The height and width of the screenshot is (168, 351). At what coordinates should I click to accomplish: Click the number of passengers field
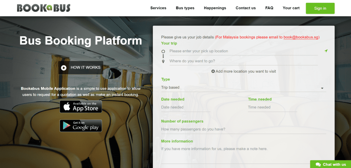pos(244,129)
